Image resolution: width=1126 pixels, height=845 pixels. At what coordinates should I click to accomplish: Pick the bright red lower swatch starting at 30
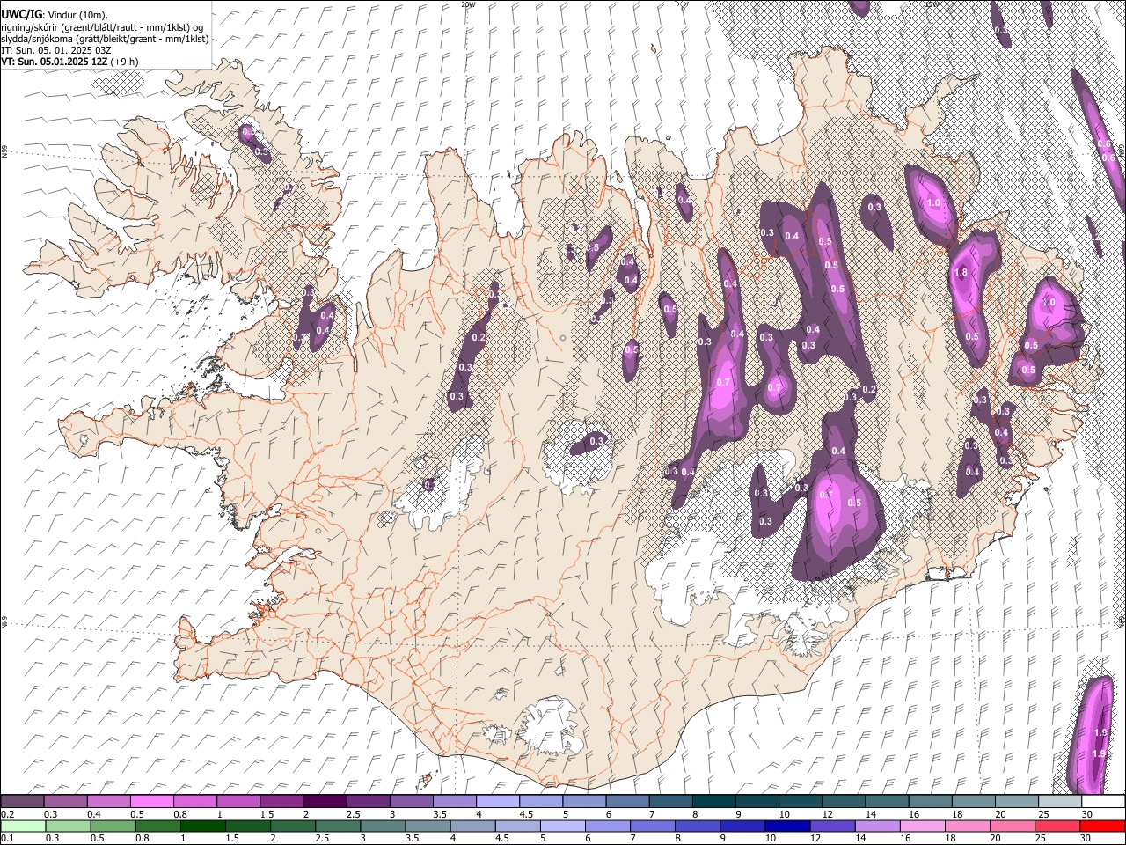click(1103, 826)
